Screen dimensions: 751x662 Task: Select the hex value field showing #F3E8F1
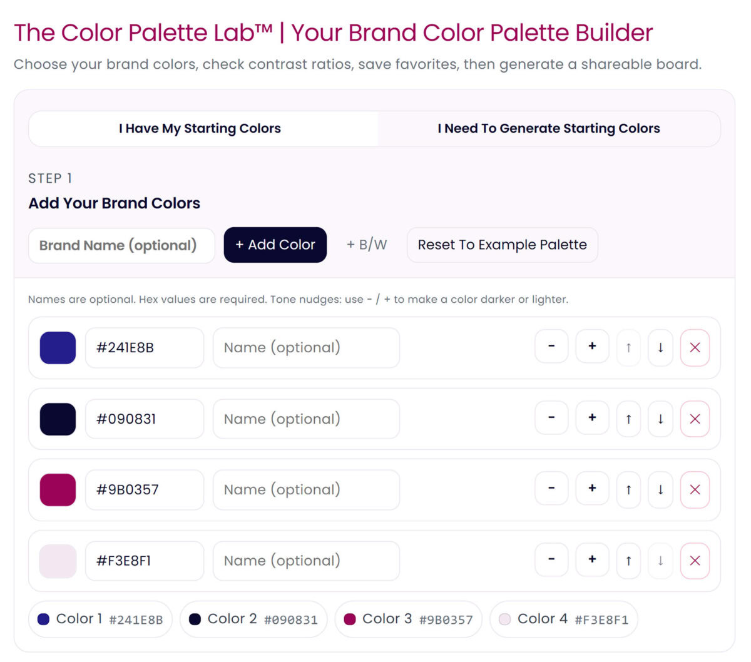coord(144,561)
